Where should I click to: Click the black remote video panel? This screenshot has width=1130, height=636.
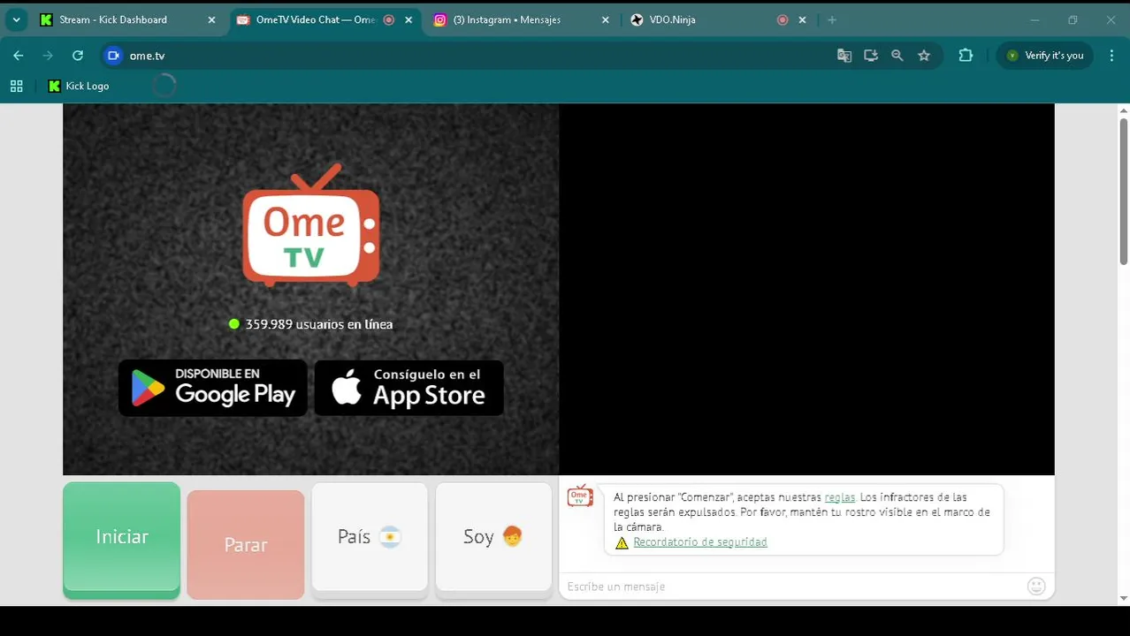click(806, 290)
